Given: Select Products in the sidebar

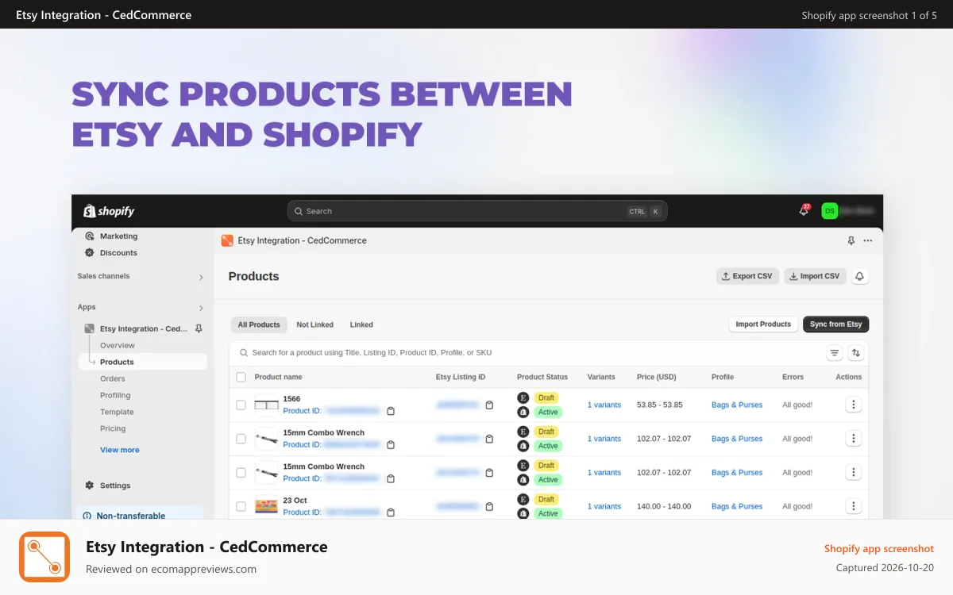Looking at the screenshot, I should click(x=143, y=362).
